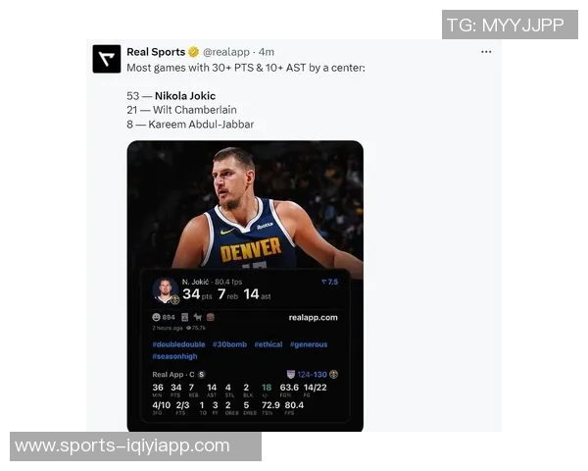This screenshot has width=588, height=471.
Task: Open the Real Sports profile avatar
Action: 107,59
